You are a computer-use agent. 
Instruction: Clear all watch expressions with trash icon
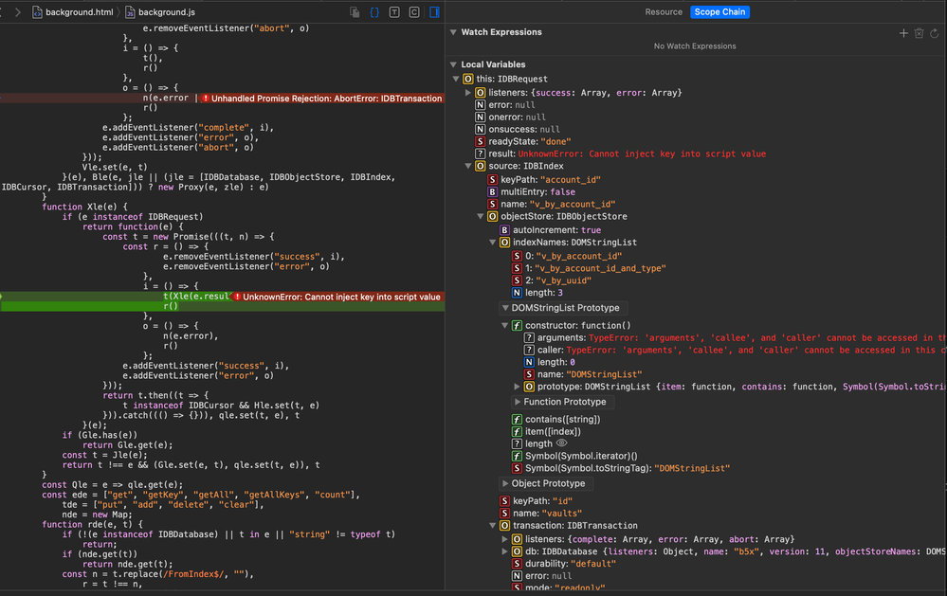[919, 33]
